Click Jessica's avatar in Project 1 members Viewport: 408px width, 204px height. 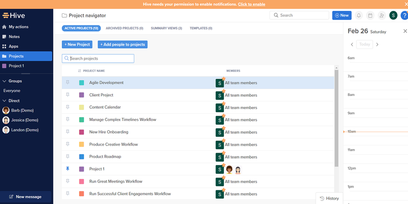point(238,170)
